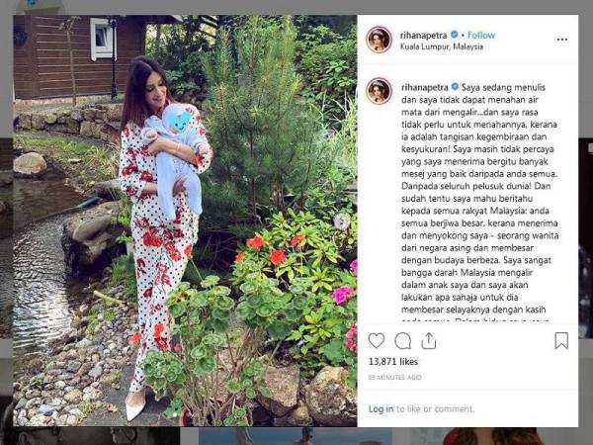Open rihanapetra username in post header
593x445 pixels.
click(x=424, y=36)
